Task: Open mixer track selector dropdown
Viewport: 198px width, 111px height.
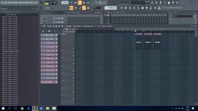Action: [x=182, y=16]
